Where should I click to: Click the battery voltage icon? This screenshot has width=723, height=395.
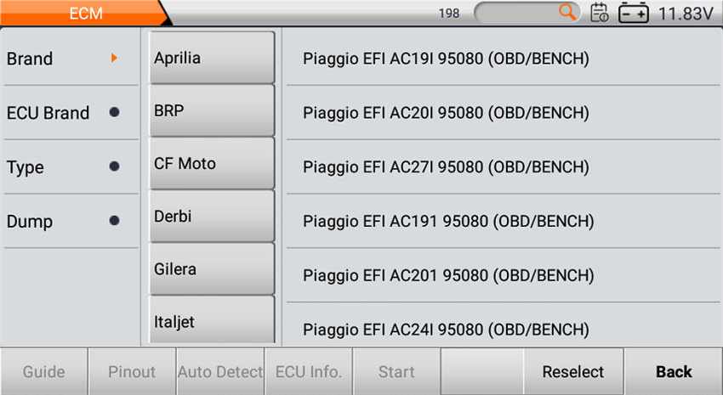[634, 13]
